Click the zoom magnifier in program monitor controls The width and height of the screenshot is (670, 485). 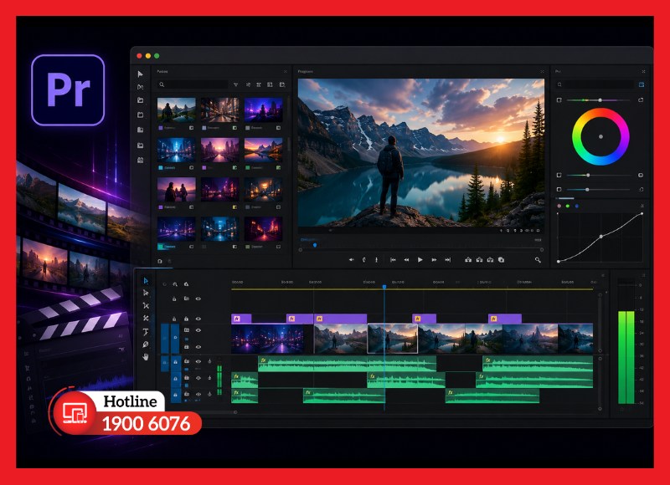[x=538, y=260]
